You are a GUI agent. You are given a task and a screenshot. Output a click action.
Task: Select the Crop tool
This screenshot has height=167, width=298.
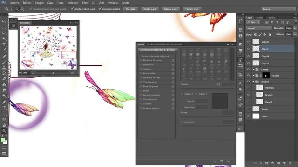pyautogui.click(x=4, y=45)
